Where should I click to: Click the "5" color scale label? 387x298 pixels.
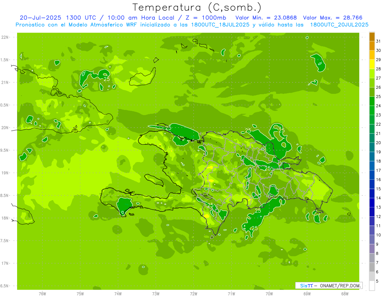(x=377, y=281)
